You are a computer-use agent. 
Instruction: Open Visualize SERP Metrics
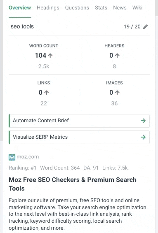click(x=79, y=137)
